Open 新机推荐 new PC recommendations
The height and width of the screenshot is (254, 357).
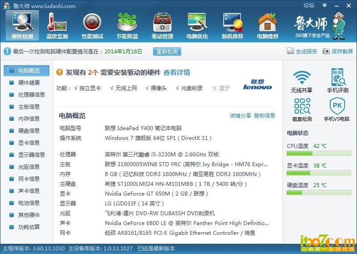(232, 26)
